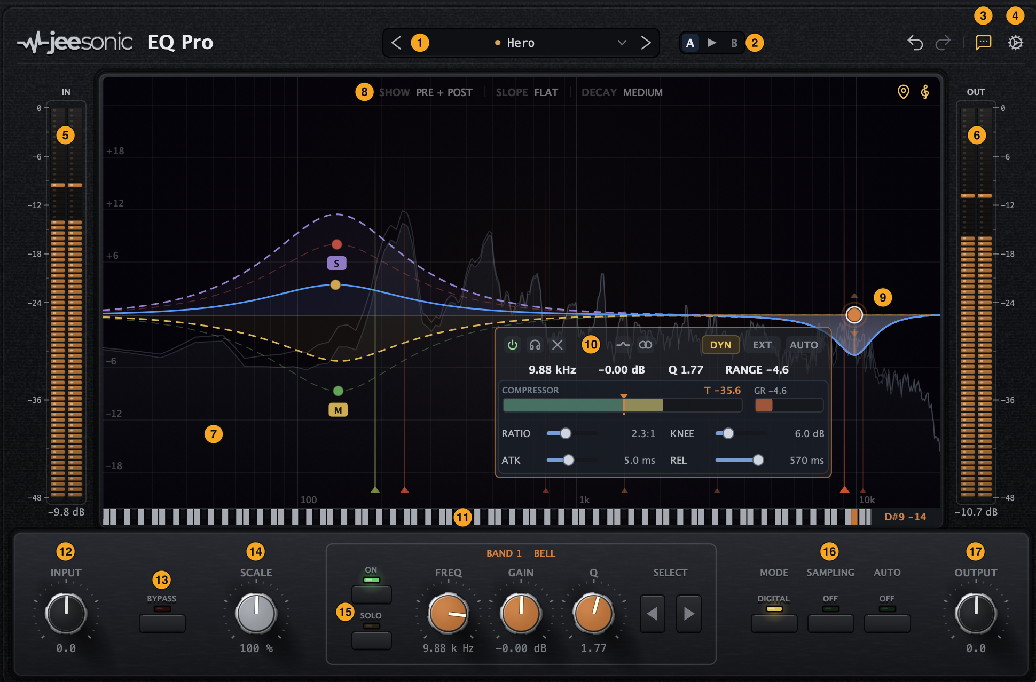Open the Hero preset dropdown
The width and height of the screenshot is (1036, 682).
click(x=622, y=43)
